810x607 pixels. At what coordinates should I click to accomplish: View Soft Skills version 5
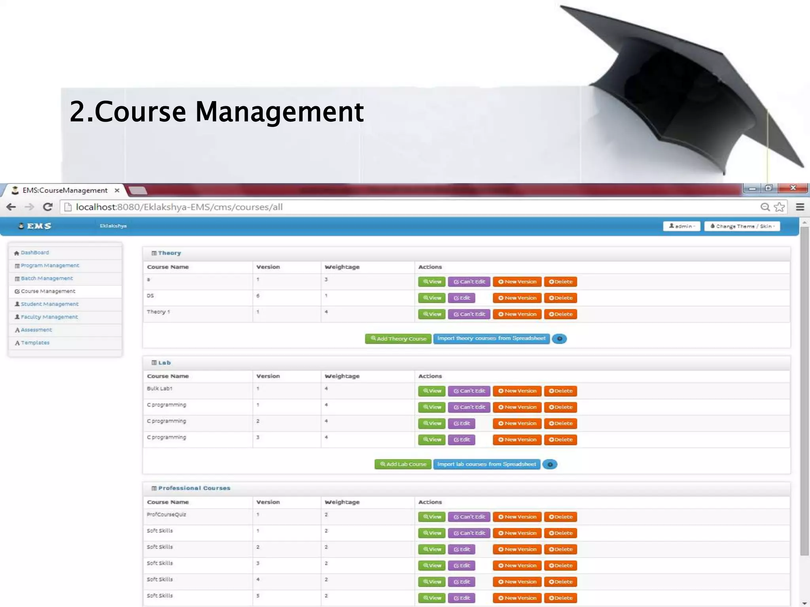pyautogui.click(x=432, y=598)
